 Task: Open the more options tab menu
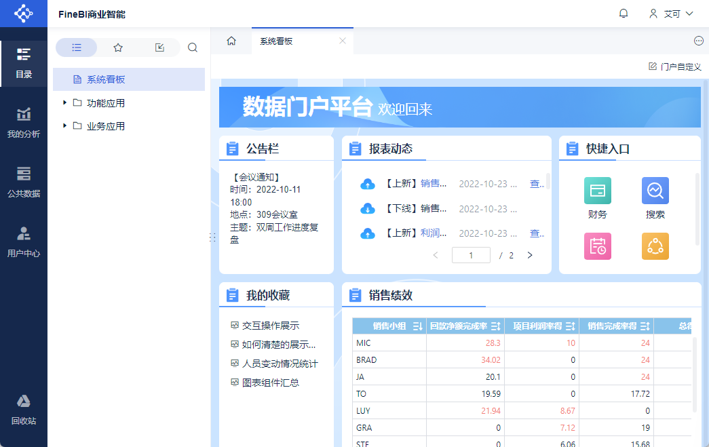click(698, 41)
